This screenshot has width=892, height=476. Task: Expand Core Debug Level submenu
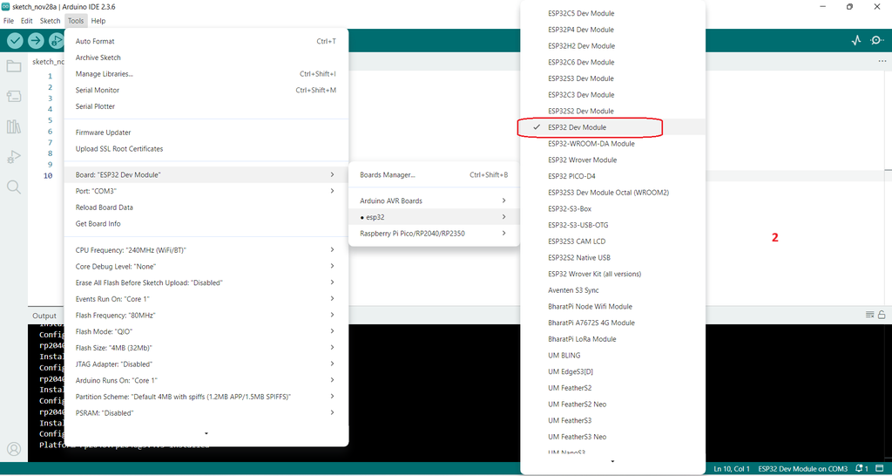206,267
